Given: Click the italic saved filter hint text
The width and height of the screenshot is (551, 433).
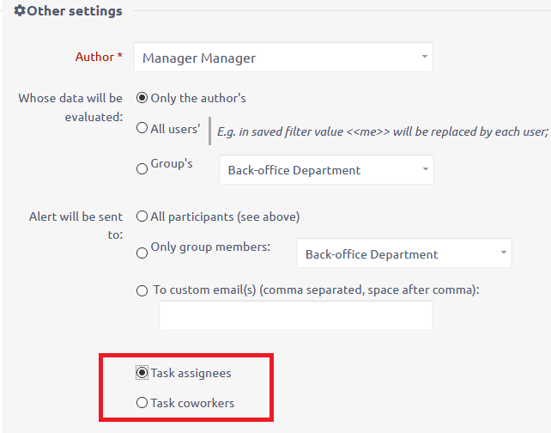Looking at the screenshot, I should [x=382, y=131].
